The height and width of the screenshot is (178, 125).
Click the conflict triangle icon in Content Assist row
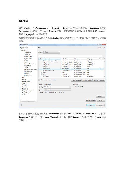point(99,69)
